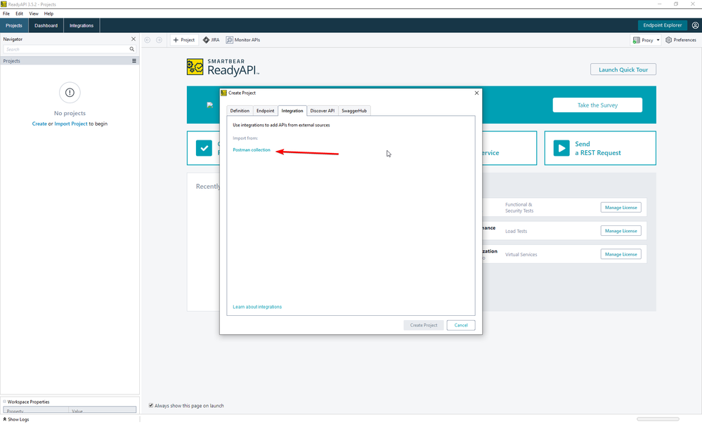Click the Create link in Navigator
The image size is (702, 424).
[39, 124]
